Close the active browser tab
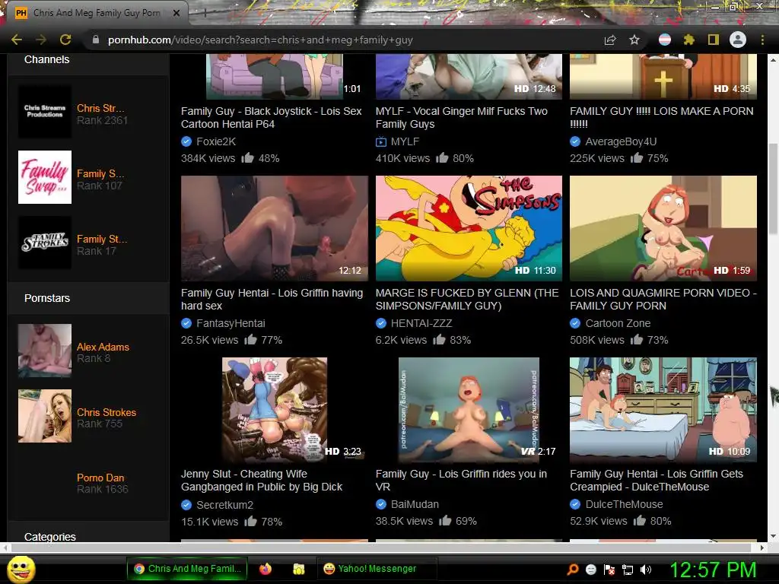Viewport: 779px width, 584px height. (176, 13)
